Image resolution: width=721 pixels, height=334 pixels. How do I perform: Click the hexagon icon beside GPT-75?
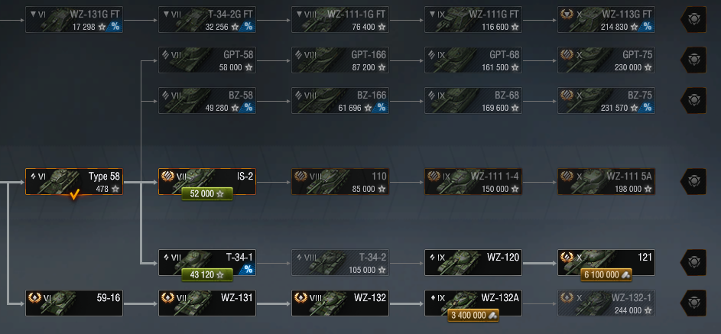pos(693,60)
